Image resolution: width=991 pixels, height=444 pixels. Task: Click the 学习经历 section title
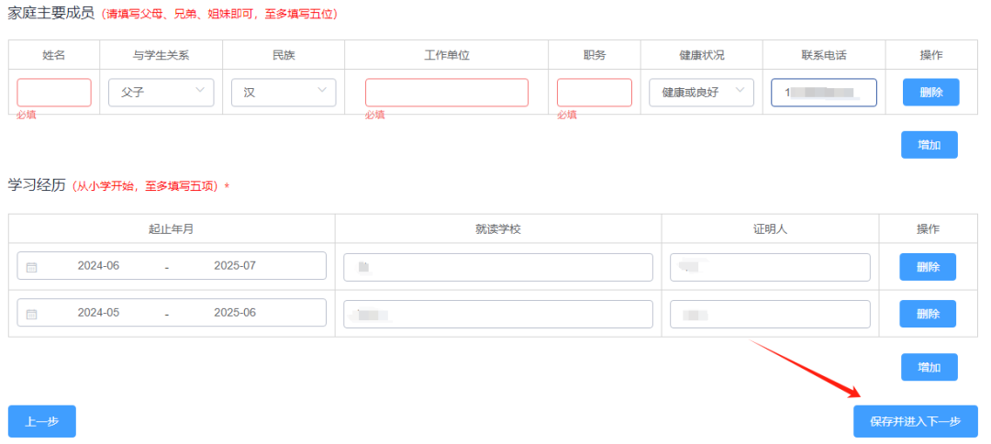[37, 185]
